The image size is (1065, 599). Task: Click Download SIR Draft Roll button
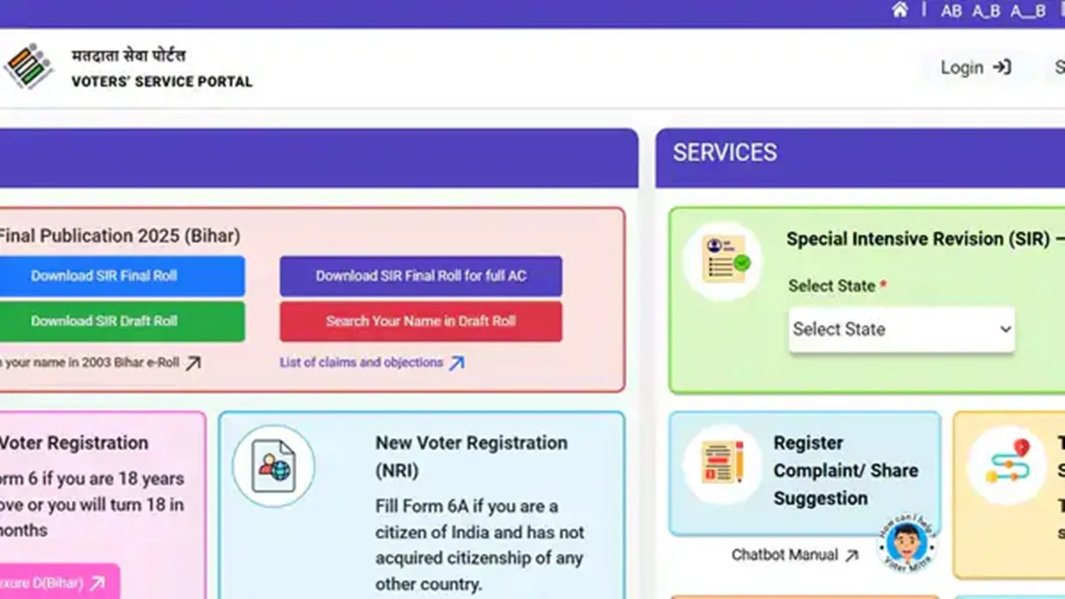point(105,321)
